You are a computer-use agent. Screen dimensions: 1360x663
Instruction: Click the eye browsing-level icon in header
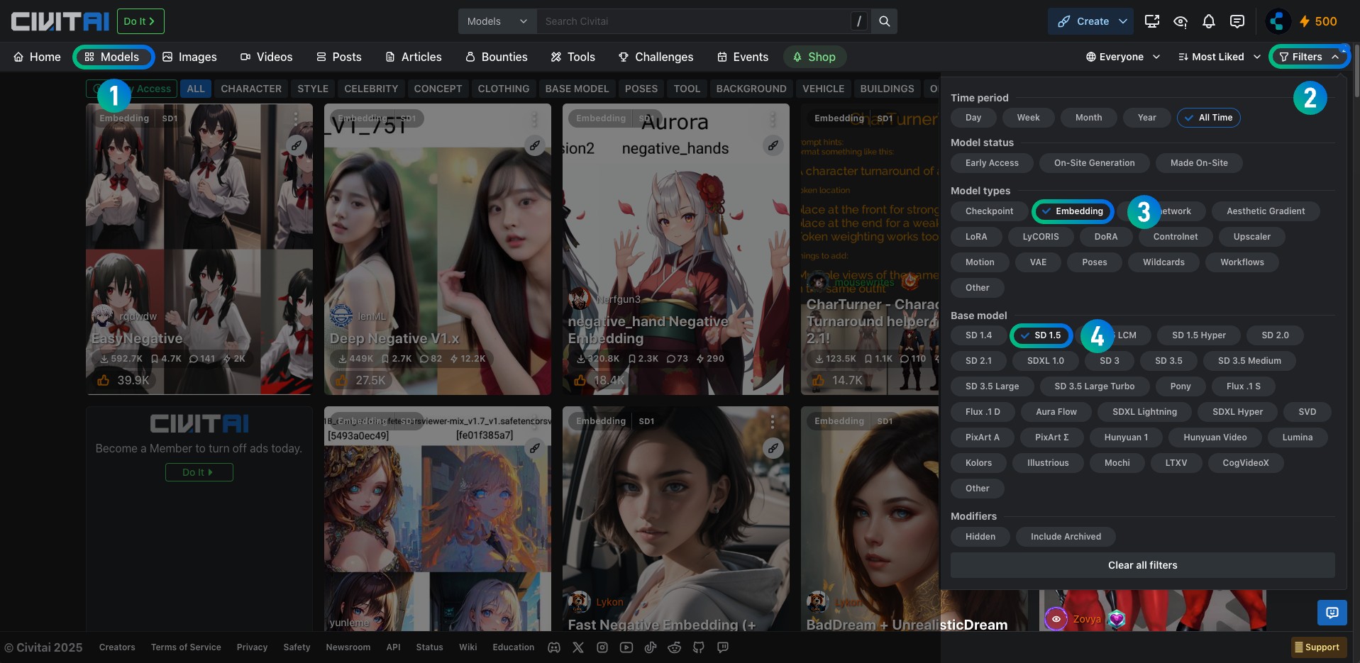coord(1180,21)
